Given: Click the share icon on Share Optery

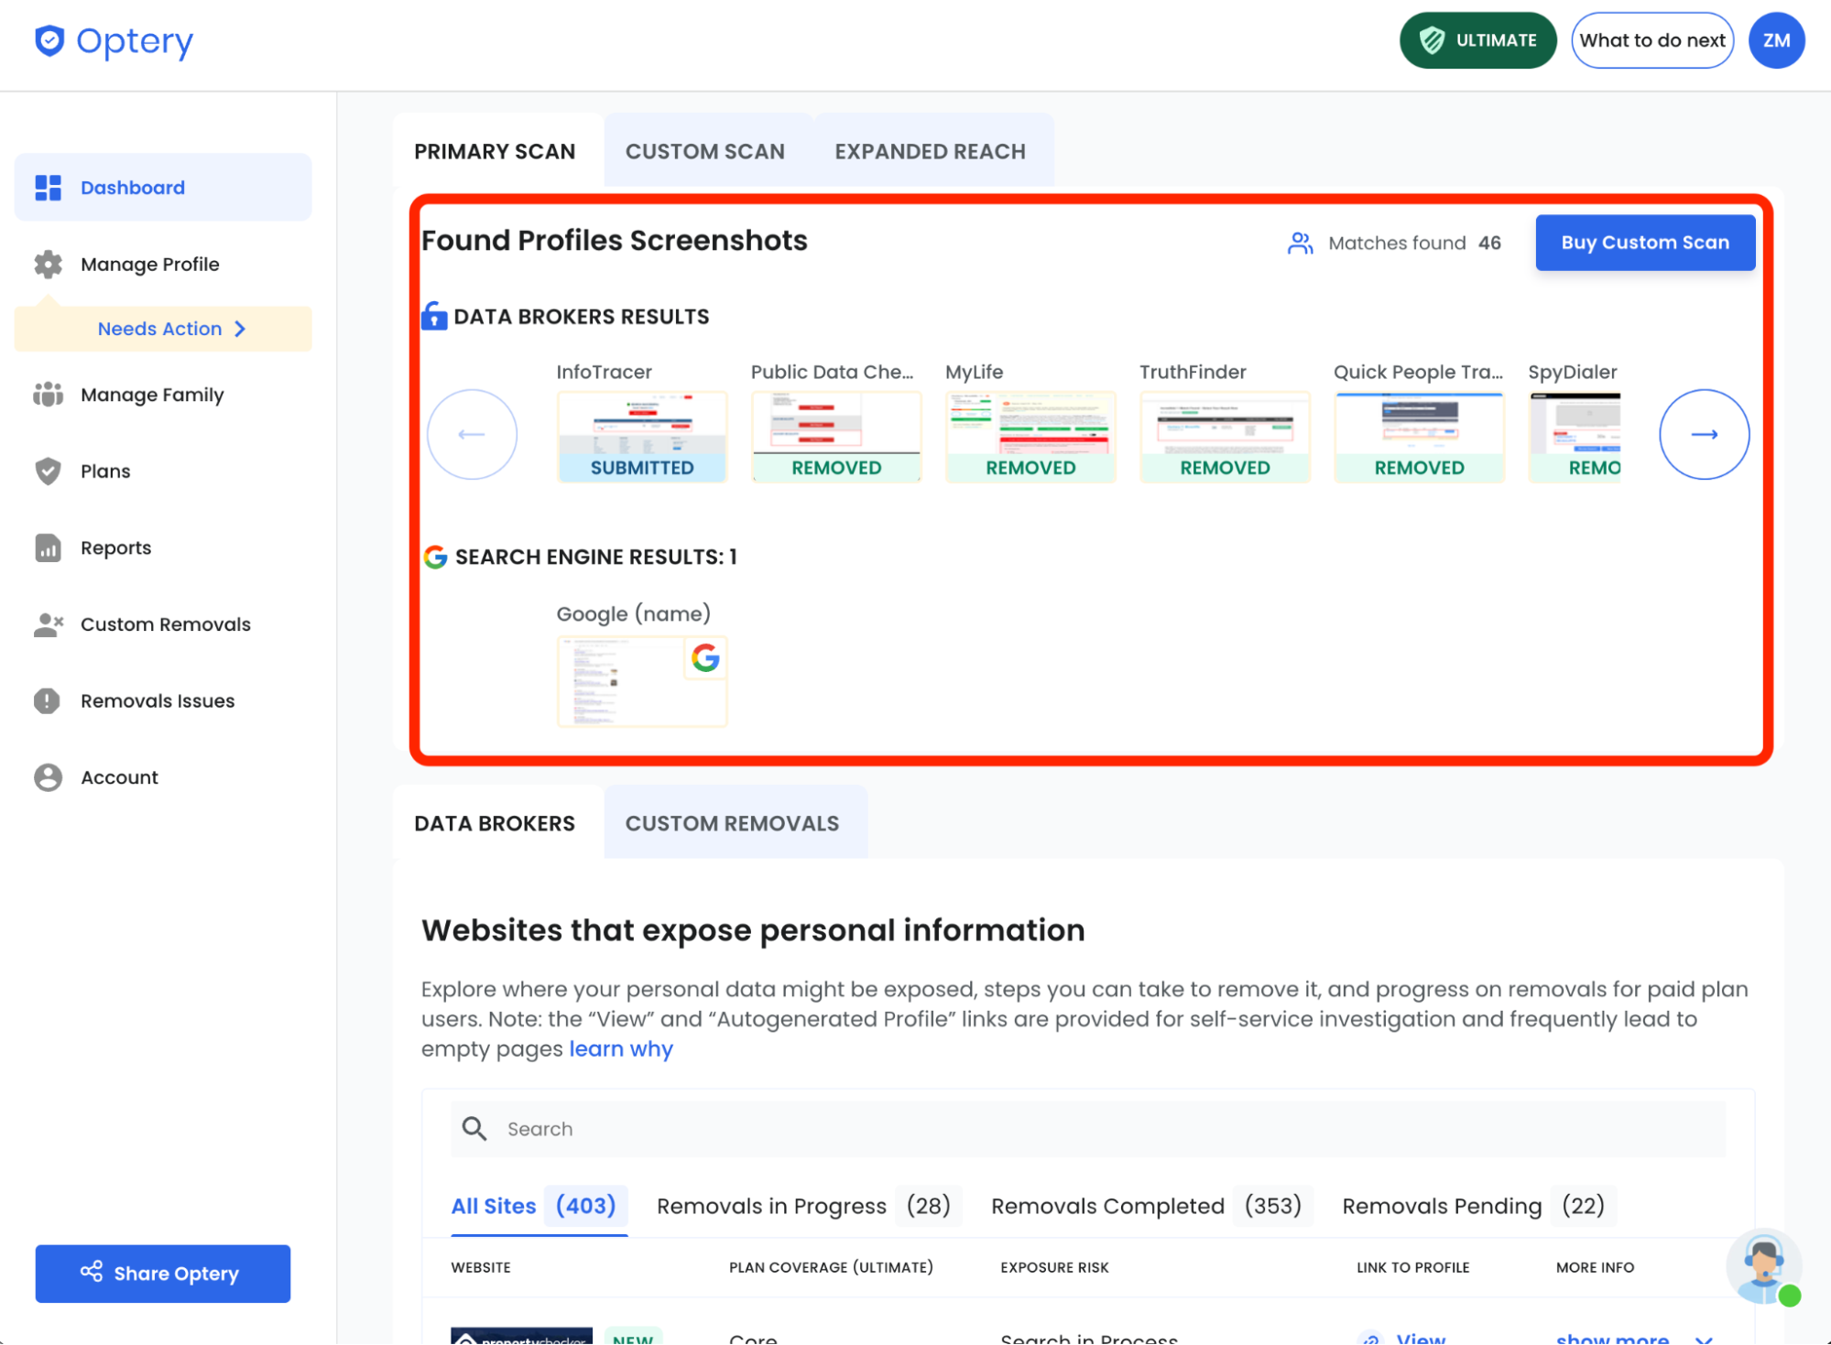Looking at the screenshot, I should point(91,1272).
